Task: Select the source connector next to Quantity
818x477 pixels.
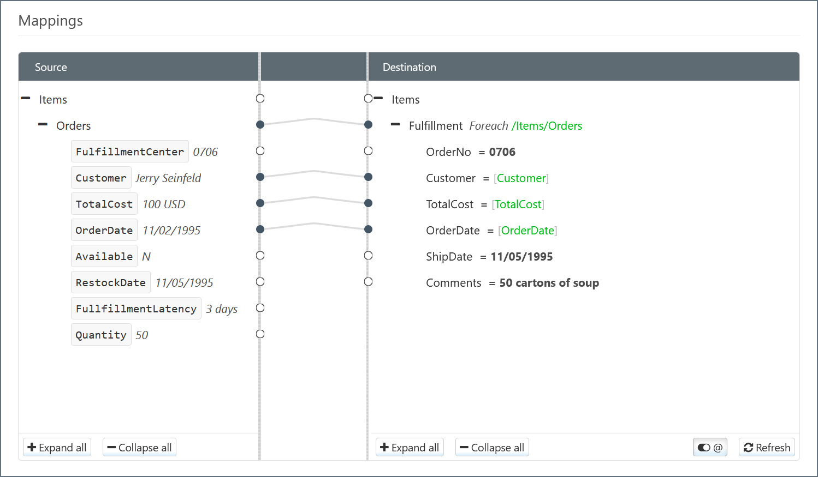Action: (260, 334)
